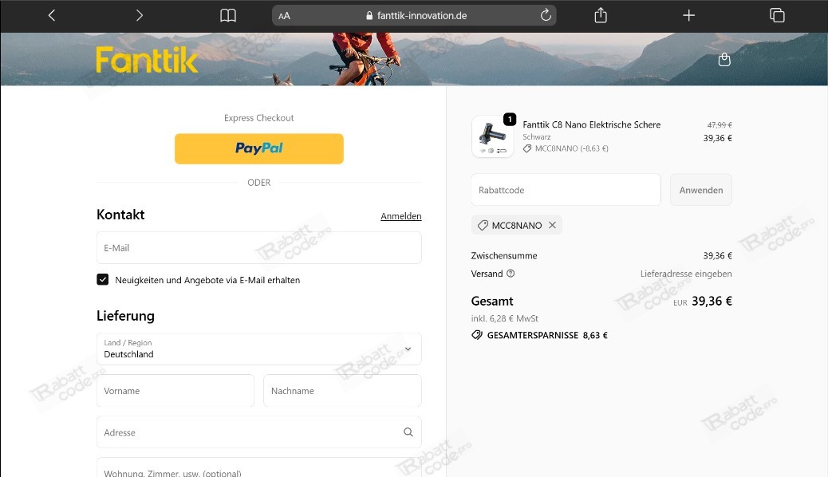
Task: Apply code with the Anwenden button
Action: click(700, 190)
